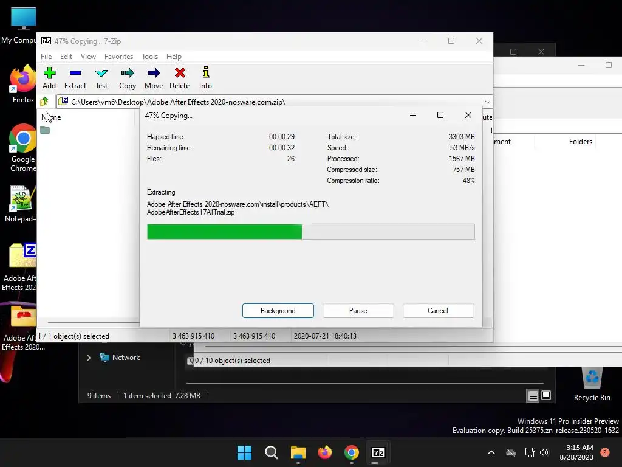
Task: Open taskbar Search
Action: [272, 452]
